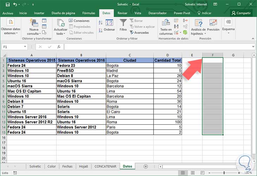257x176 pixels.
Task: Switch to the Inicio tab
Action: coord(23,13)
